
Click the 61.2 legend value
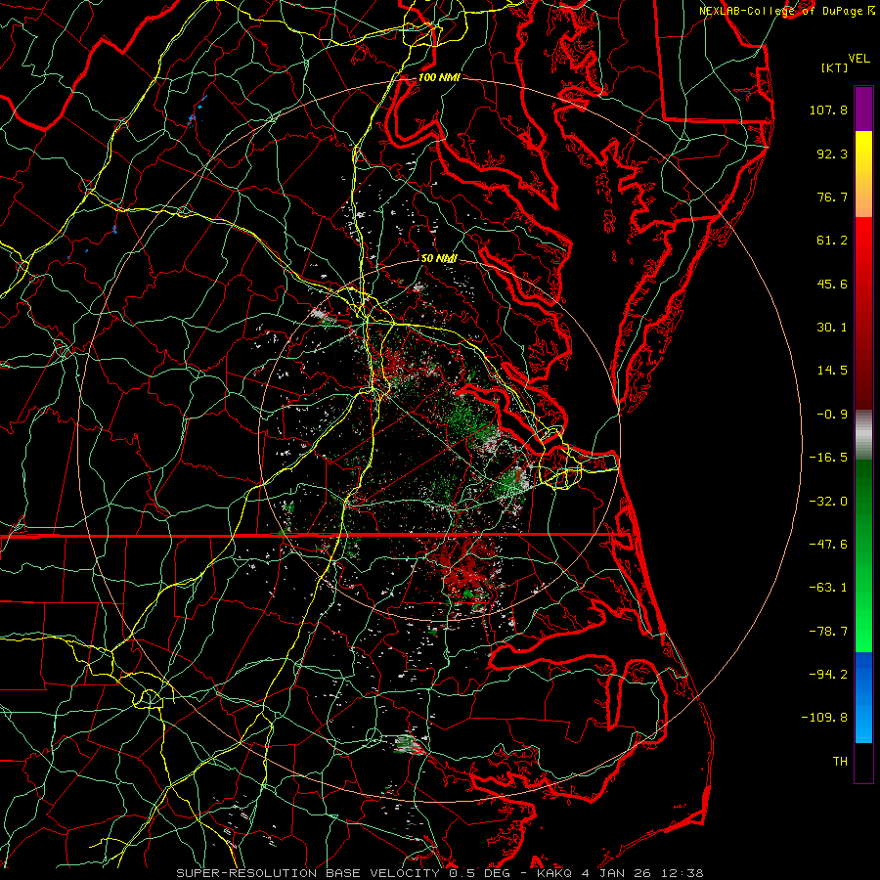[832, 241]
